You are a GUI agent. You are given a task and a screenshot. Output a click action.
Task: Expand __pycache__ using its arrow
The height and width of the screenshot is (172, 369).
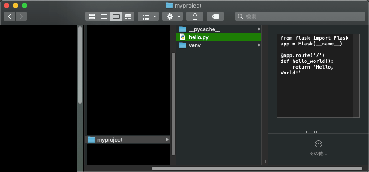259,29
